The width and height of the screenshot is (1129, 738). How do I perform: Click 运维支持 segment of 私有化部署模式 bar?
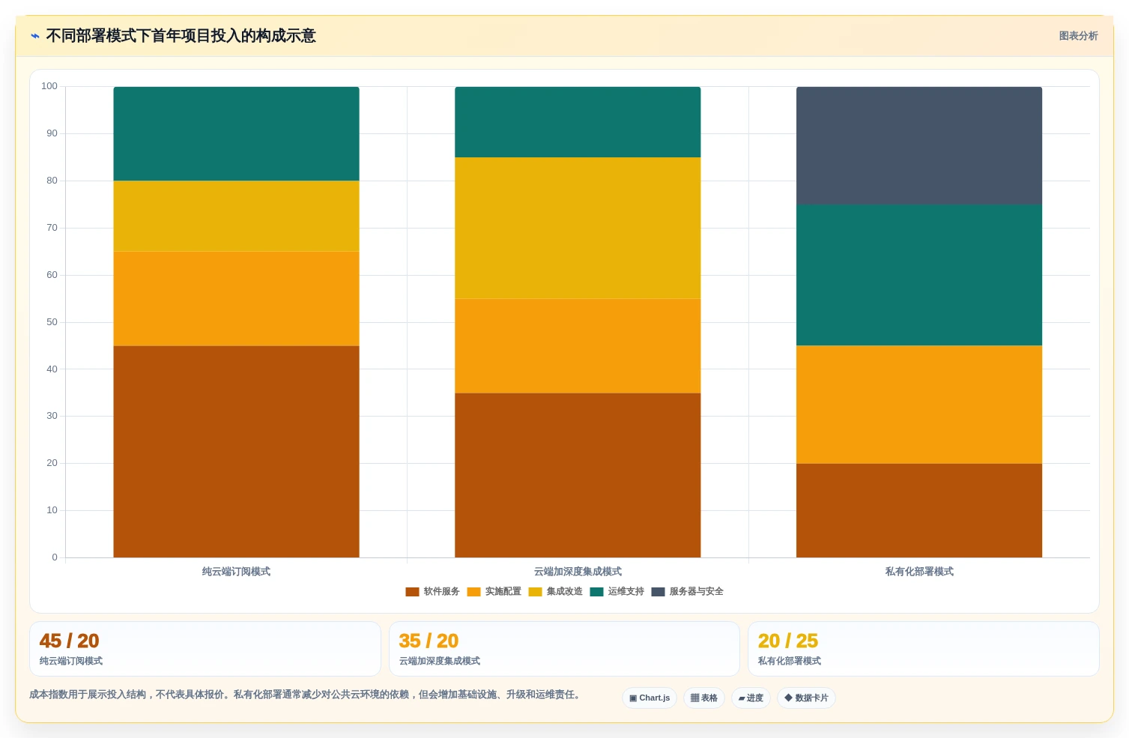[x=919, y=276]
